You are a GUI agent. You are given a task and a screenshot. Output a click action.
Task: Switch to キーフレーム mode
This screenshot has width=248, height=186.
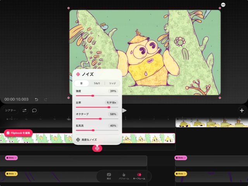click(x=139, y=176)
